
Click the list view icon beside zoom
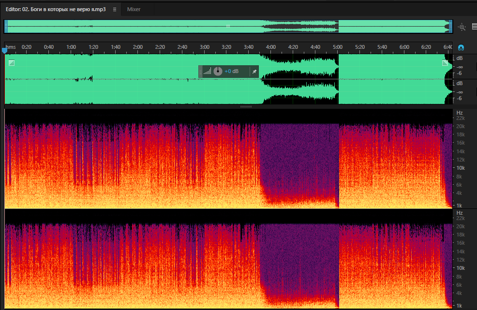(x=475, y=27)
